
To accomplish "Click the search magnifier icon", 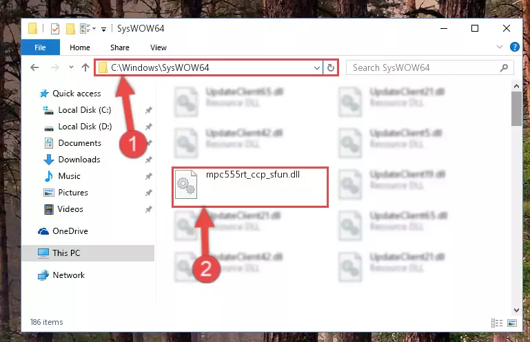I will pyautogui.click(x=504, y=68).
